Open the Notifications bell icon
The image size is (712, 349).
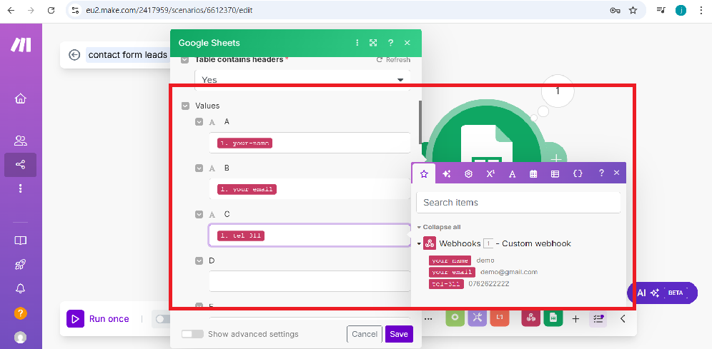pos(21,288)
